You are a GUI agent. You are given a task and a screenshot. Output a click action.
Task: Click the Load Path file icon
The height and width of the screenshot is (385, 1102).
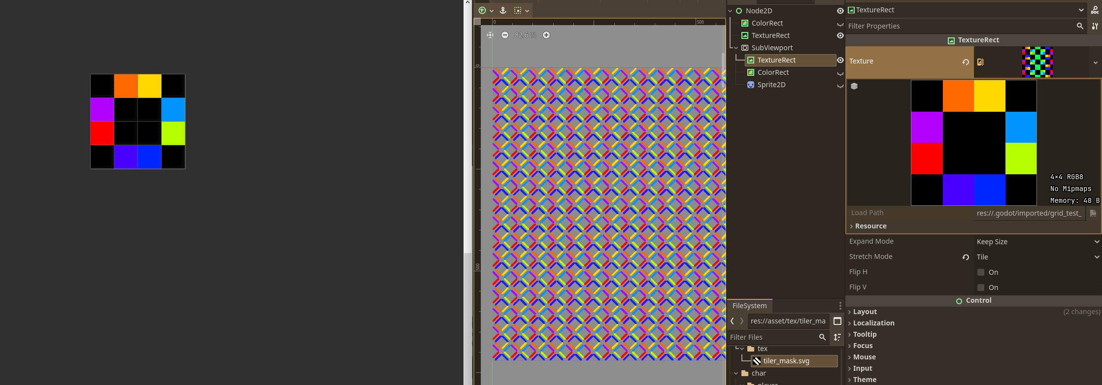click(1093, 213)
